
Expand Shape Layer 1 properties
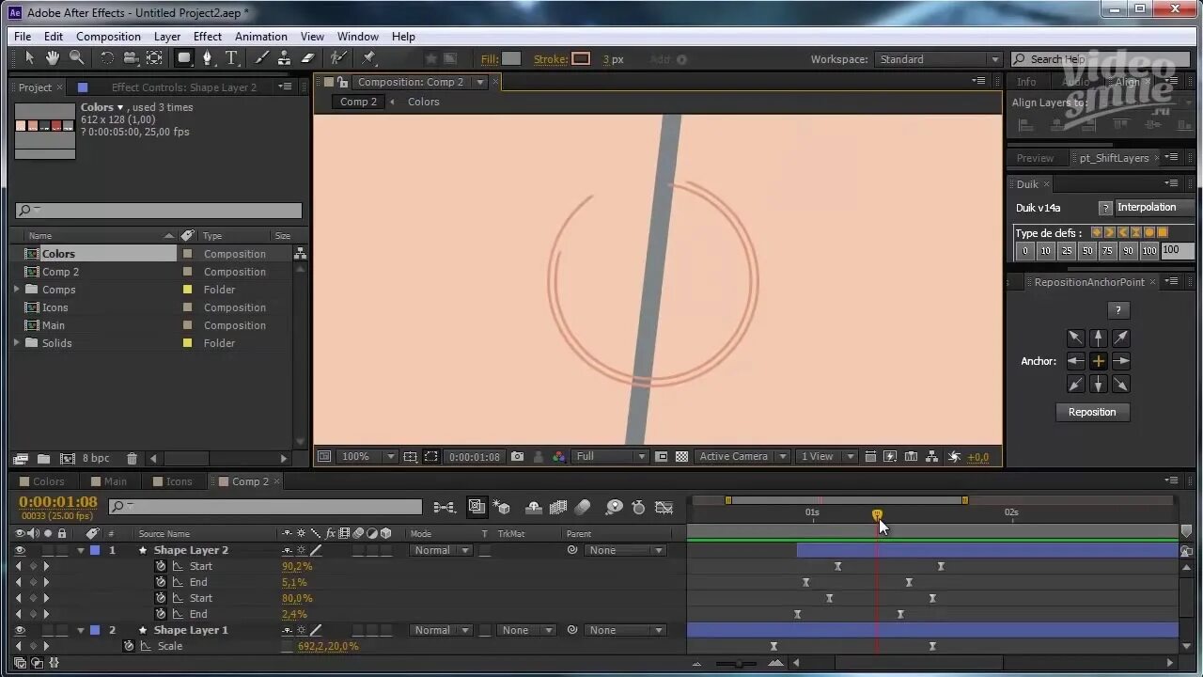click(x=81, y=630)
